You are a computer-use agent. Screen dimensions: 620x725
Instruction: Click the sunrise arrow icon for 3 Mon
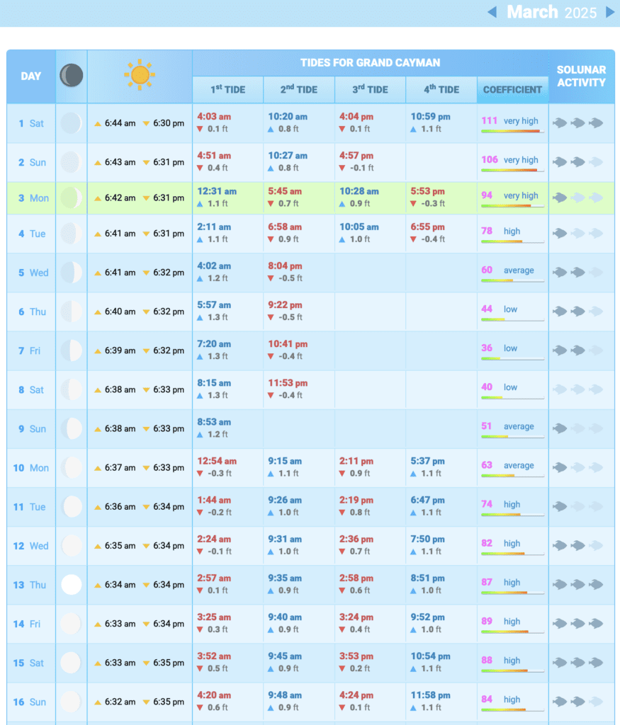click(98, 198)
